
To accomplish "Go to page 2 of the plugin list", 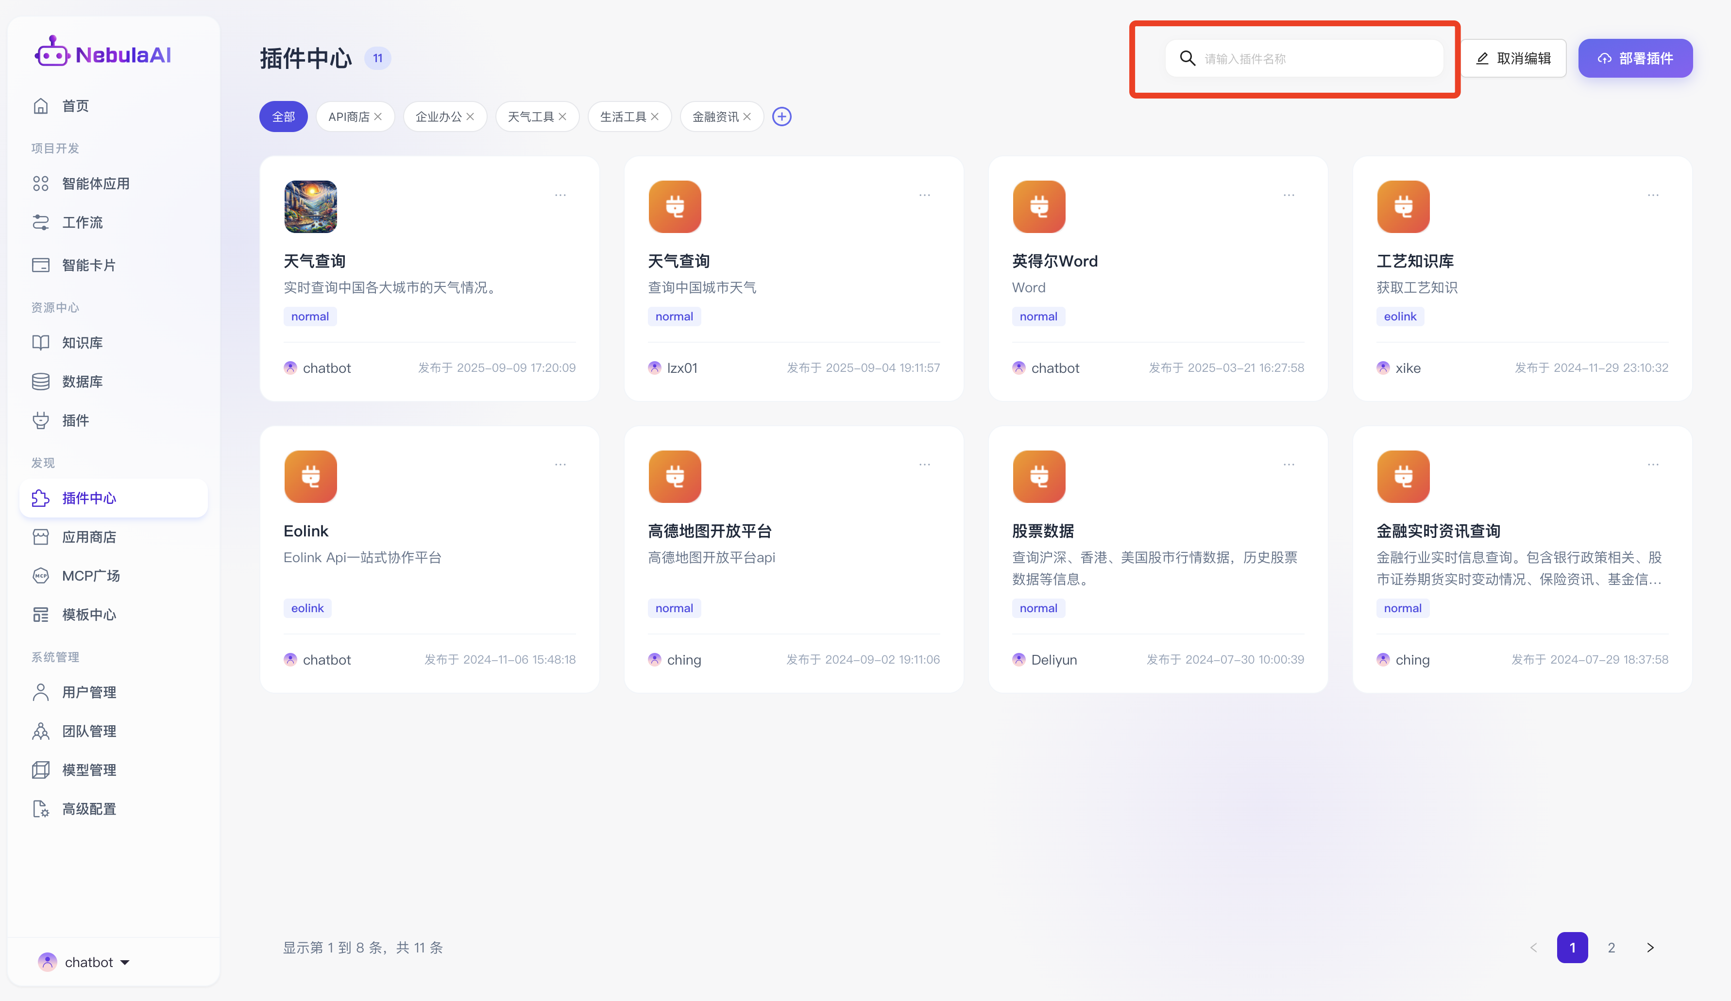I will (1611, 948).
